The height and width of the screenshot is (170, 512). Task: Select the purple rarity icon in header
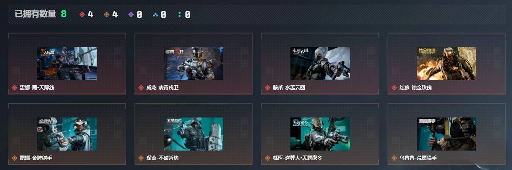[131, 14]
